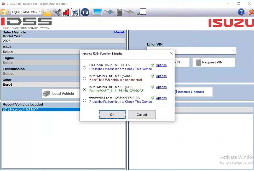
Task: Click the handheld scan tool icon in toolbar
Action: click(119, 12)
